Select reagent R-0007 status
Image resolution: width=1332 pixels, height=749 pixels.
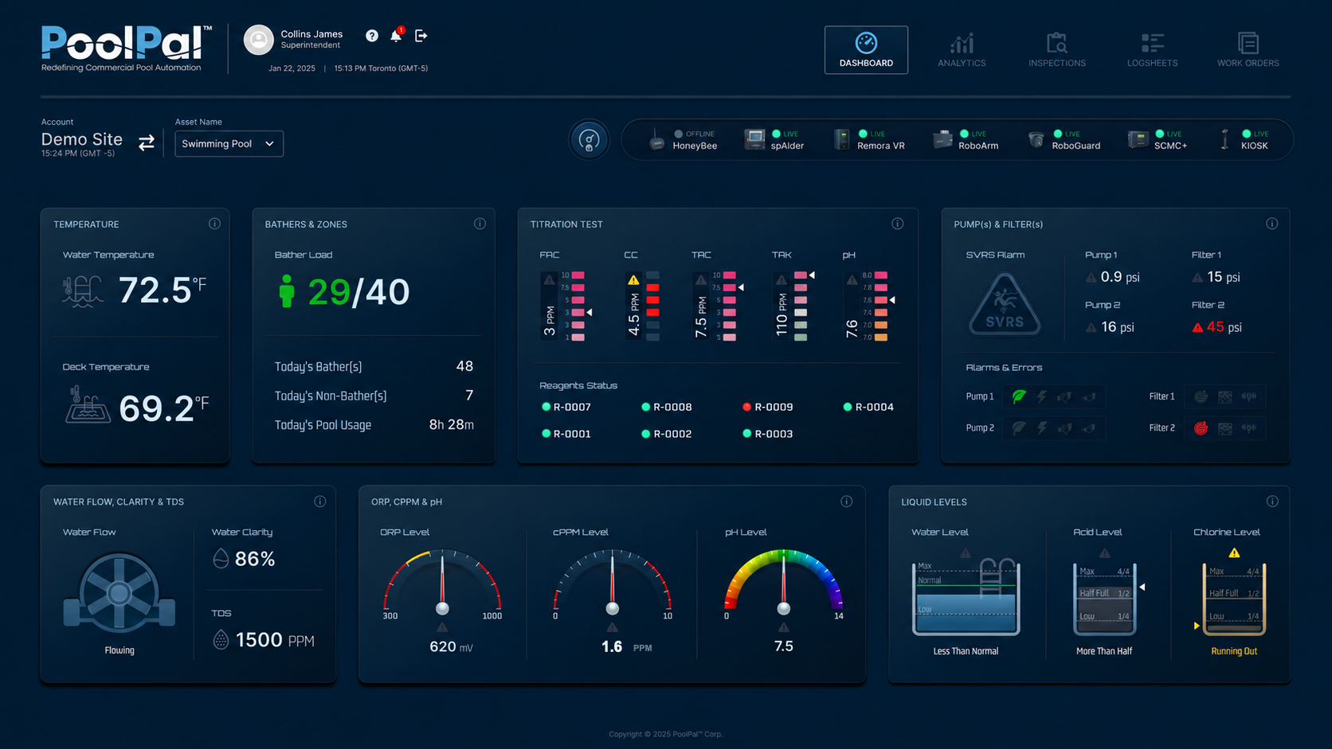point(566,407)
